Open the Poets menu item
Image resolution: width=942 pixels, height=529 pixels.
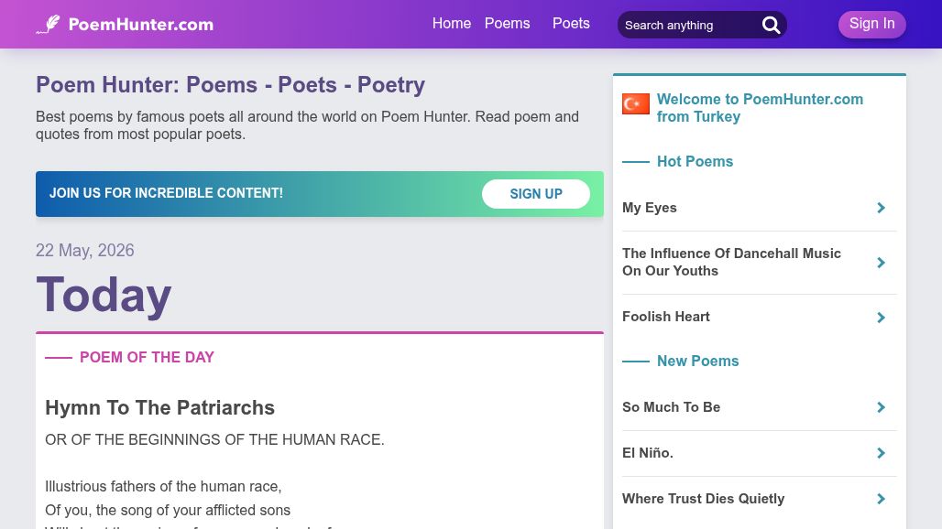coord(571,24)
